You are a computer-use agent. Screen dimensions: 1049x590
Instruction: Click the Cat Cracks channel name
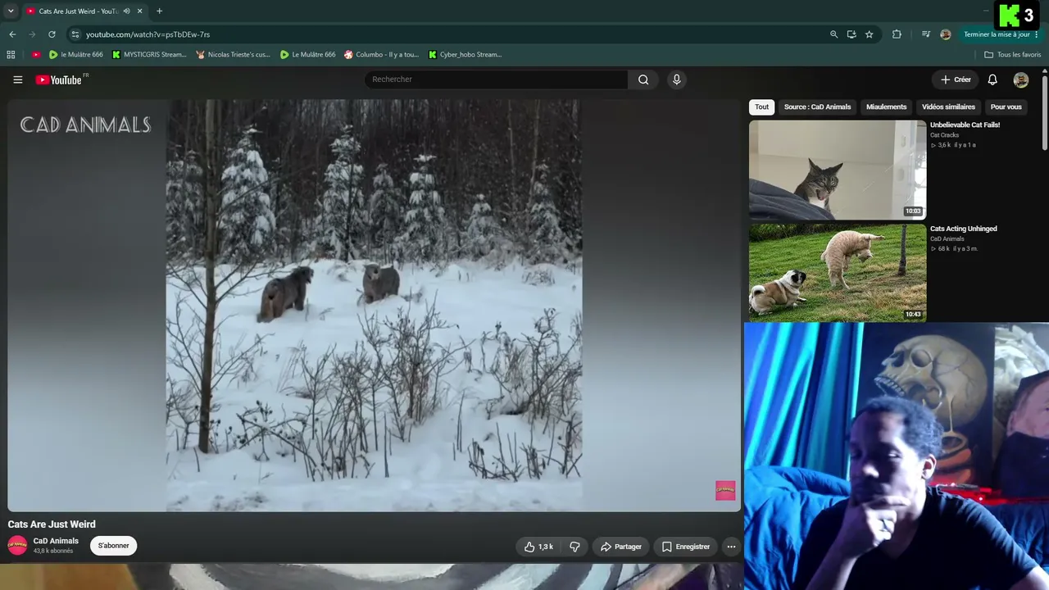[x=944, y=135]
